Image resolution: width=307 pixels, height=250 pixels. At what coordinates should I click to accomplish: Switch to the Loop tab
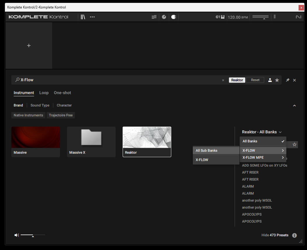tap(44, 93)
